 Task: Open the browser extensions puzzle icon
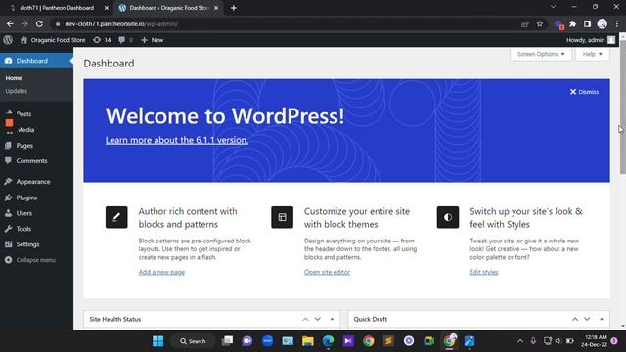pyautogui.click(x=573, y=23)
